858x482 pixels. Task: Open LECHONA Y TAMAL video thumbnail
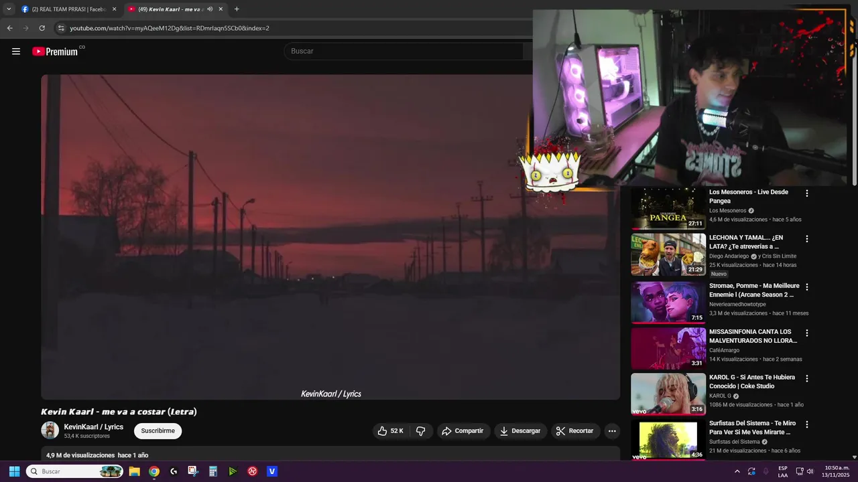tap(668, 254)
